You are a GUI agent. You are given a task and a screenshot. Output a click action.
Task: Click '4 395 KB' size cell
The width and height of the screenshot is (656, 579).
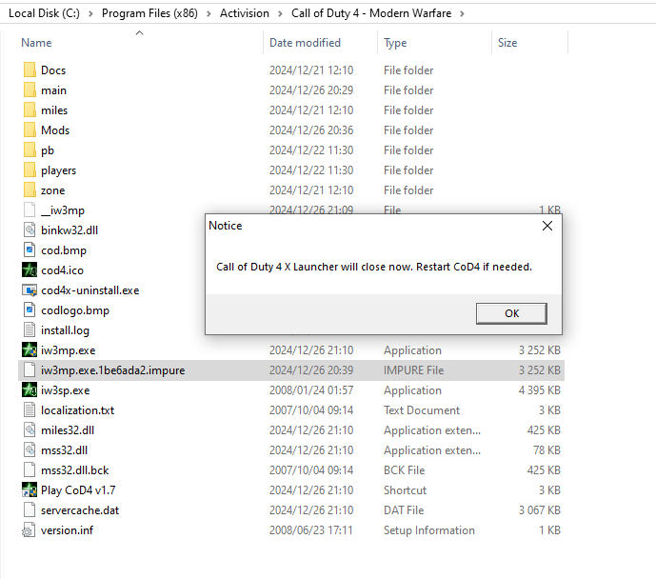539,390
